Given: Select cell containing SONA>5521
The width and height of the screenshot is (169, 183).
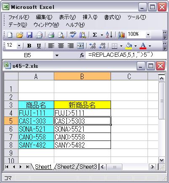Looking at the screenshot, I should (82, 129).
